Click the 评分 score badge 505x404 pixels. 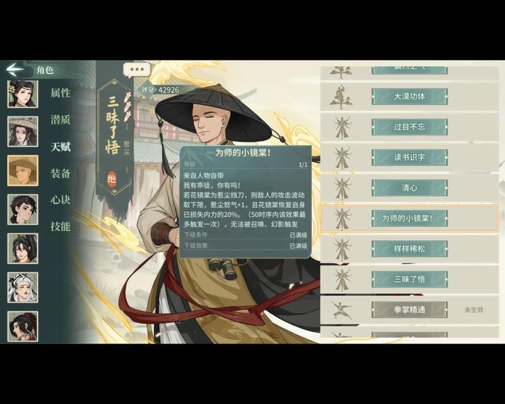(x=160, y=89)
